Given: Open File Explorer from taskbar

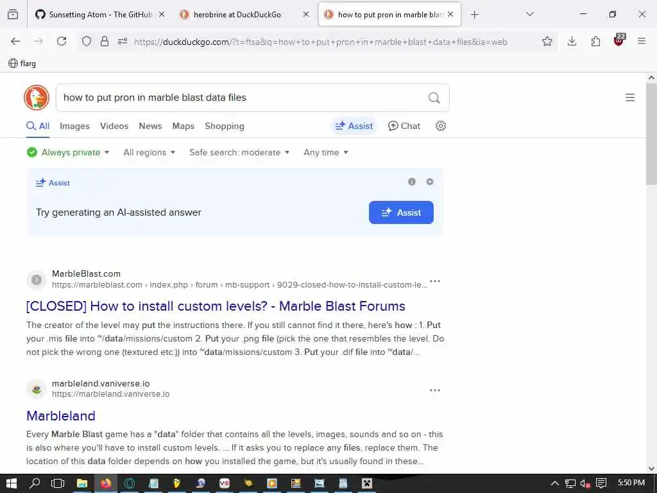Looking at the screenshot, I should pyautogui.click(x=81, y=483).
